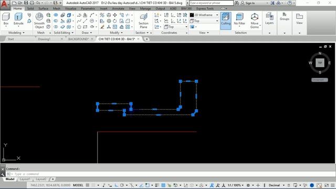Select the Move Gizmo tool
336x189 pixels.
[255, 20]
